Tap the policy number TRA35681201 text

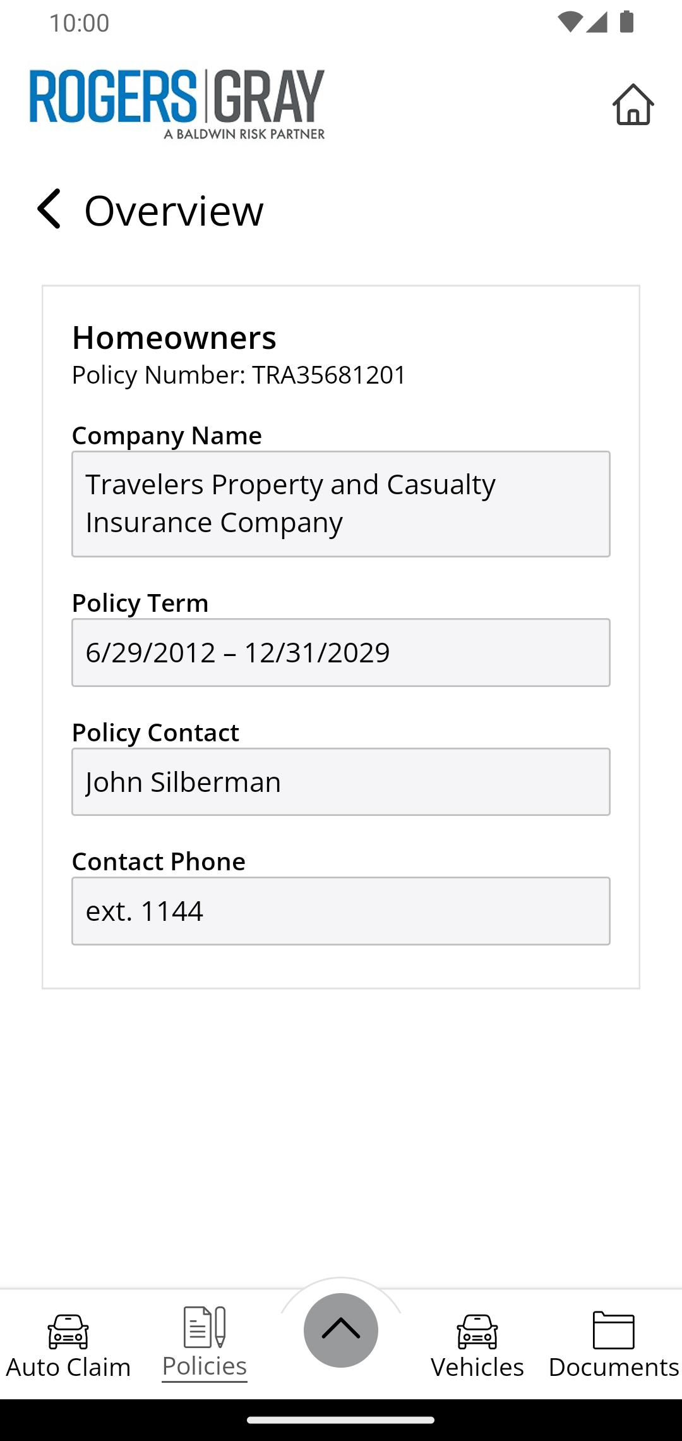point(328,375)
